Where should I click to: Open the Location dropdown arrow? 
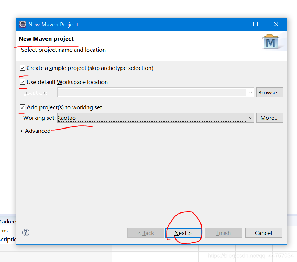250,92
